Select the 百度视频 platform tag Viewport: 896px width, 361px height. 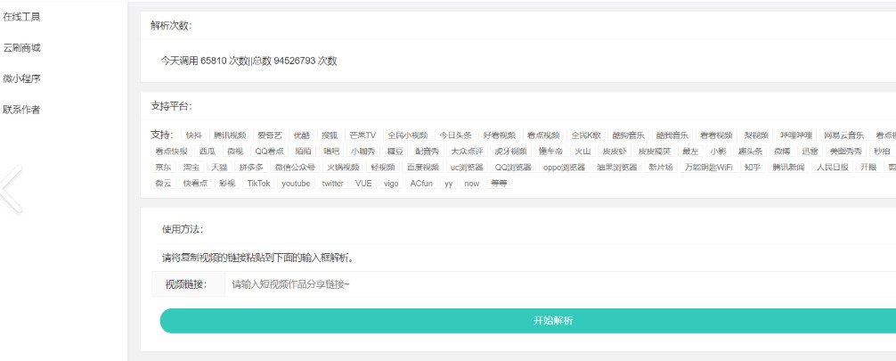tap(422, 167)
